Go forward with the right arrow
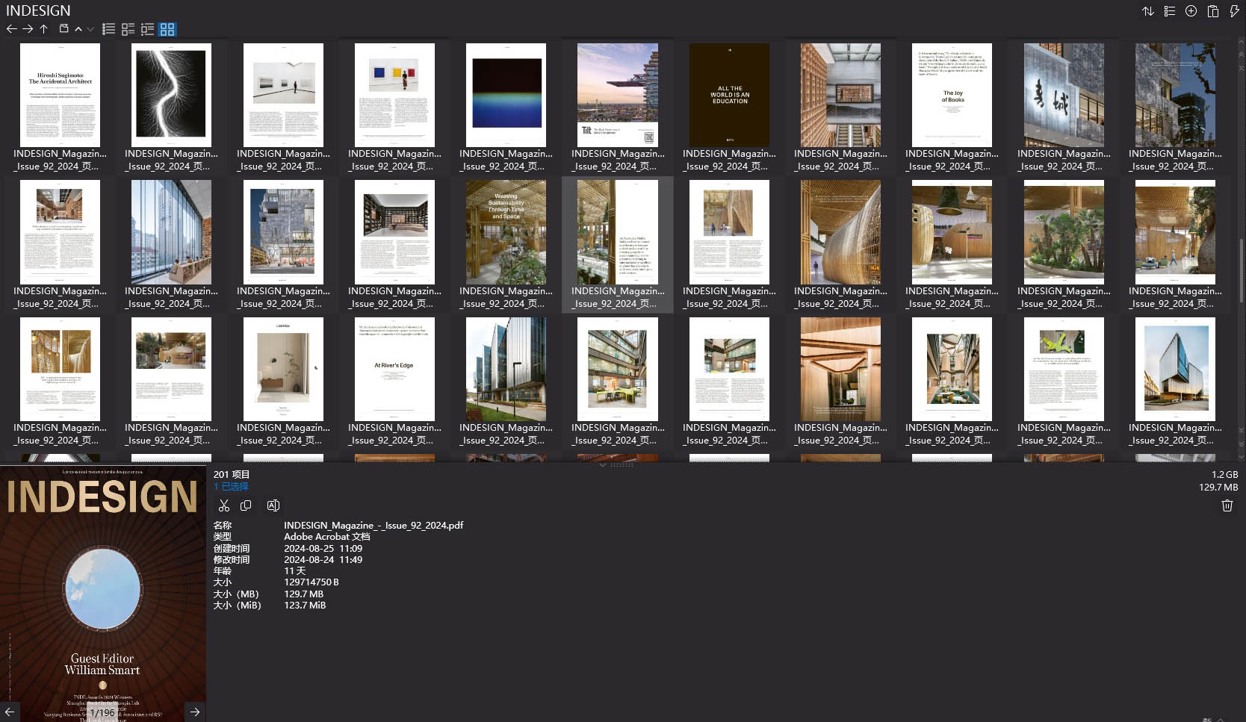This screenshot has width=1246, height=722. click(28, 29)
